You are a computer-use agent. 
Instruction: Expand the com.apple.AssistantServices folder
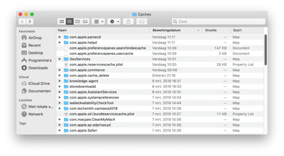tap(60, 92)
